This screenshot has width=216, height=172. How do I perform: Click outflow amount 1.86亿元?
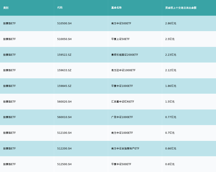[x=171, y=86]
